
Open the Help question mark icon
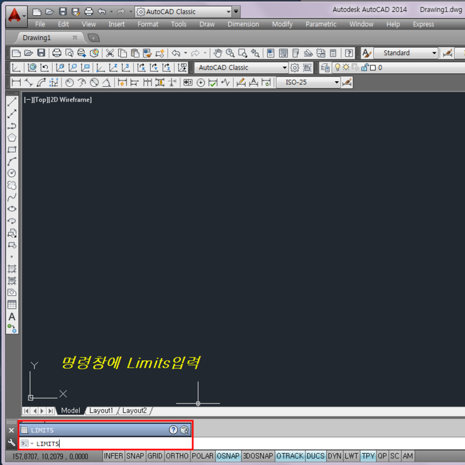point(349,53)
